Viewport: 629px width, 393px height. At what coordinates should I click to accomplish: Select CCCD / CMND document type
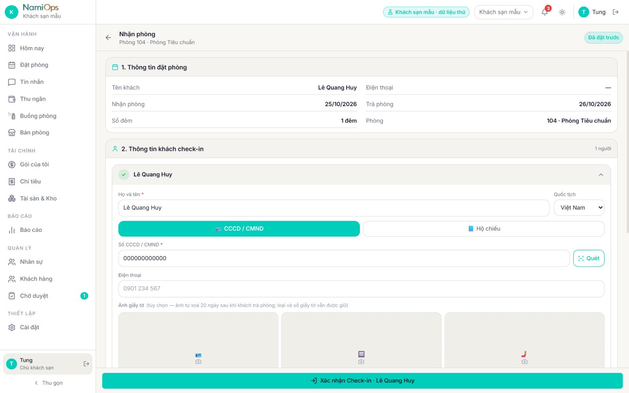239,229
